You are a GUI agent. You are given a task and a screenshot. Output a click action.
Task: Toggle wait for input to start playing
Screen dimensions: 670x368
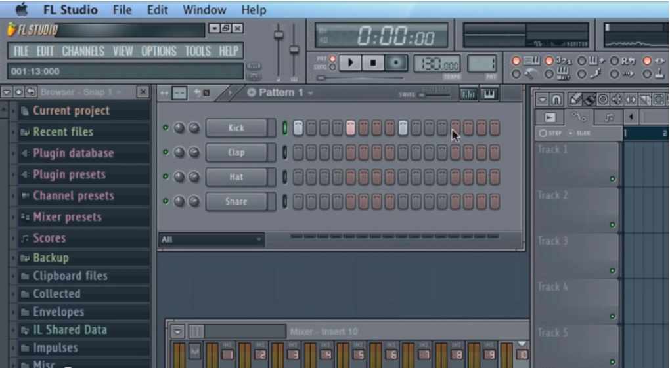550,74
